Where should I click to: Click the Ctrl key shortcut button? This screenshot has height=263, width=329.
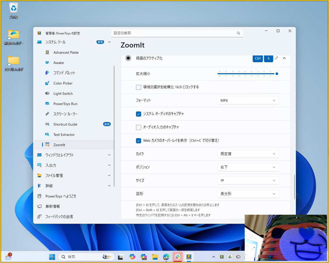(258, 59)
